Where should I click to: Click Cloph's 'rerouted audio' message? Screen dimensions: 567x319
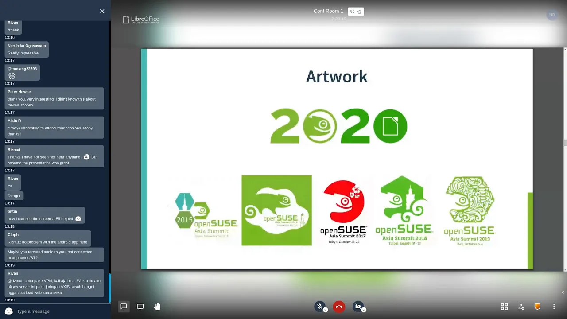tap(54, 255)
